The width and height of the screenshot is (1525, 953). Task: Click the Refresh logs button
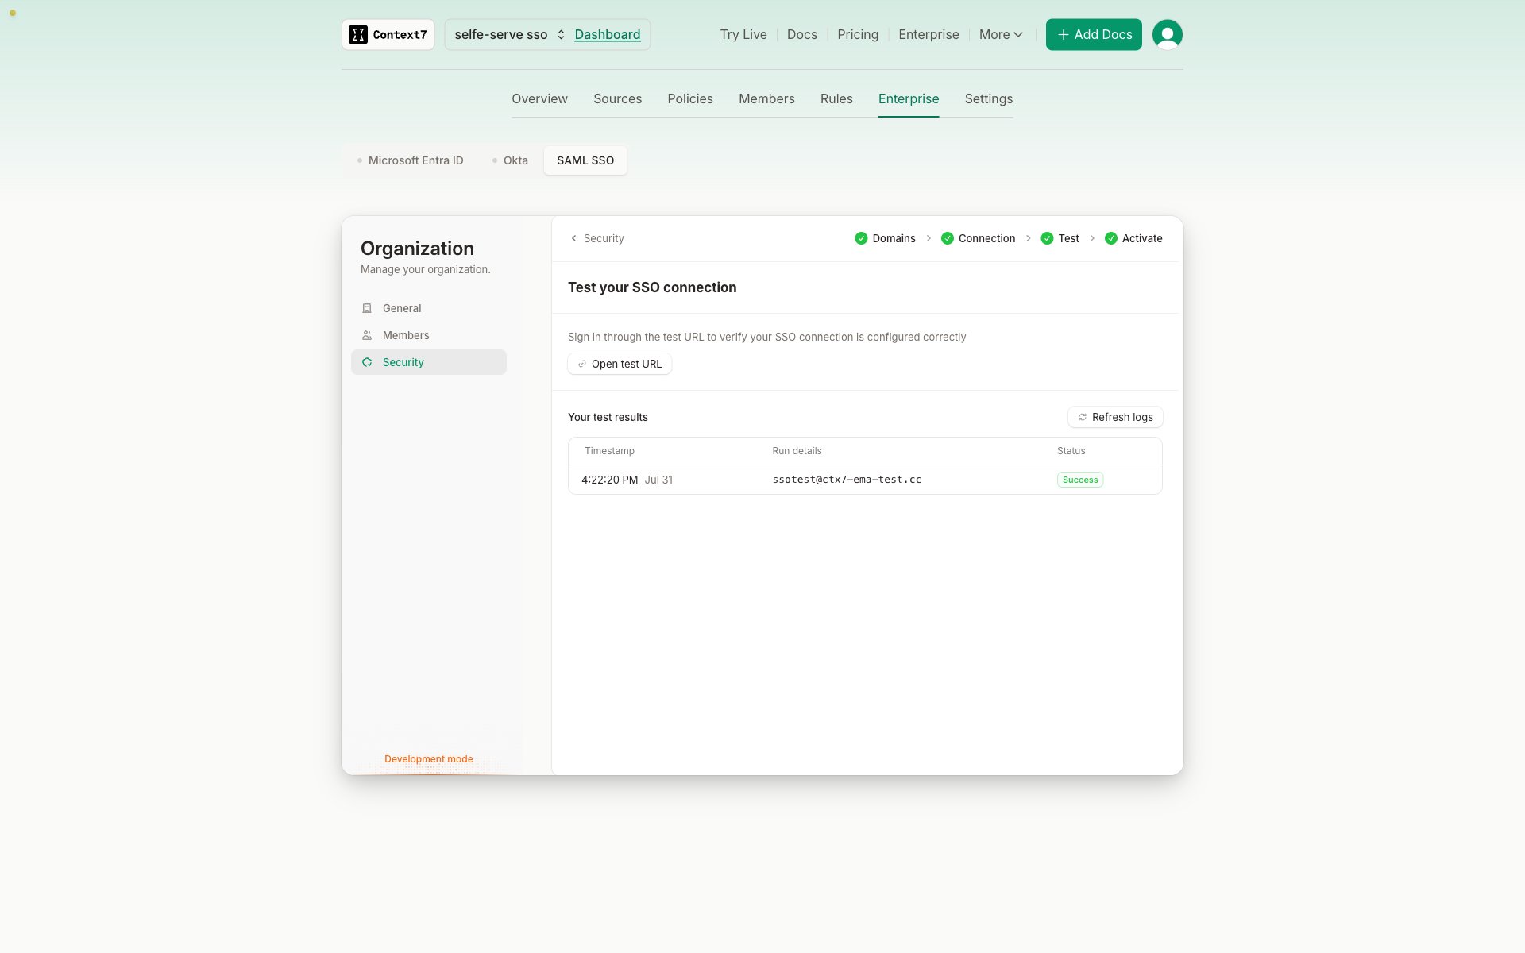click(x=1115, y=417)
